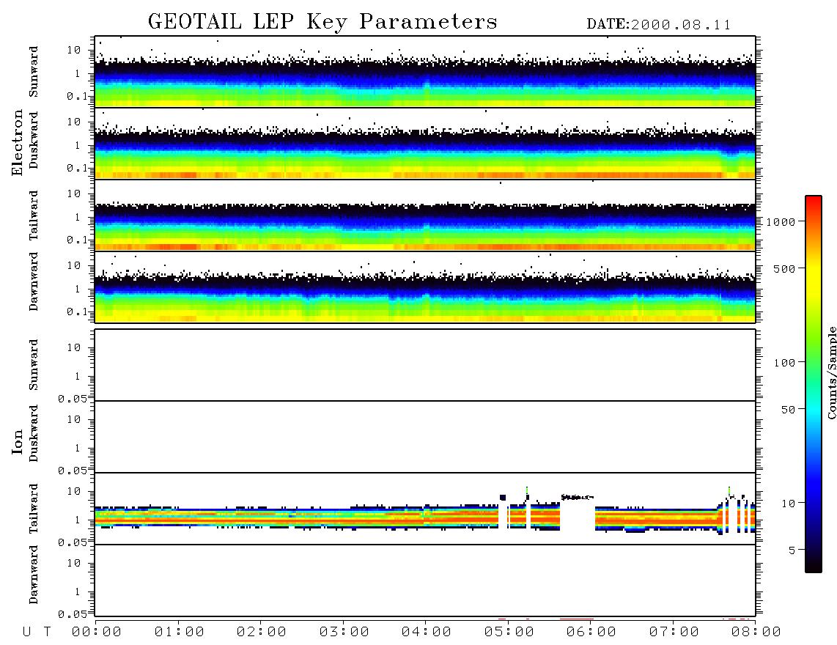Select the Ion "Duskward" panel label
The image size is (837, 645).
pos(34,434)
